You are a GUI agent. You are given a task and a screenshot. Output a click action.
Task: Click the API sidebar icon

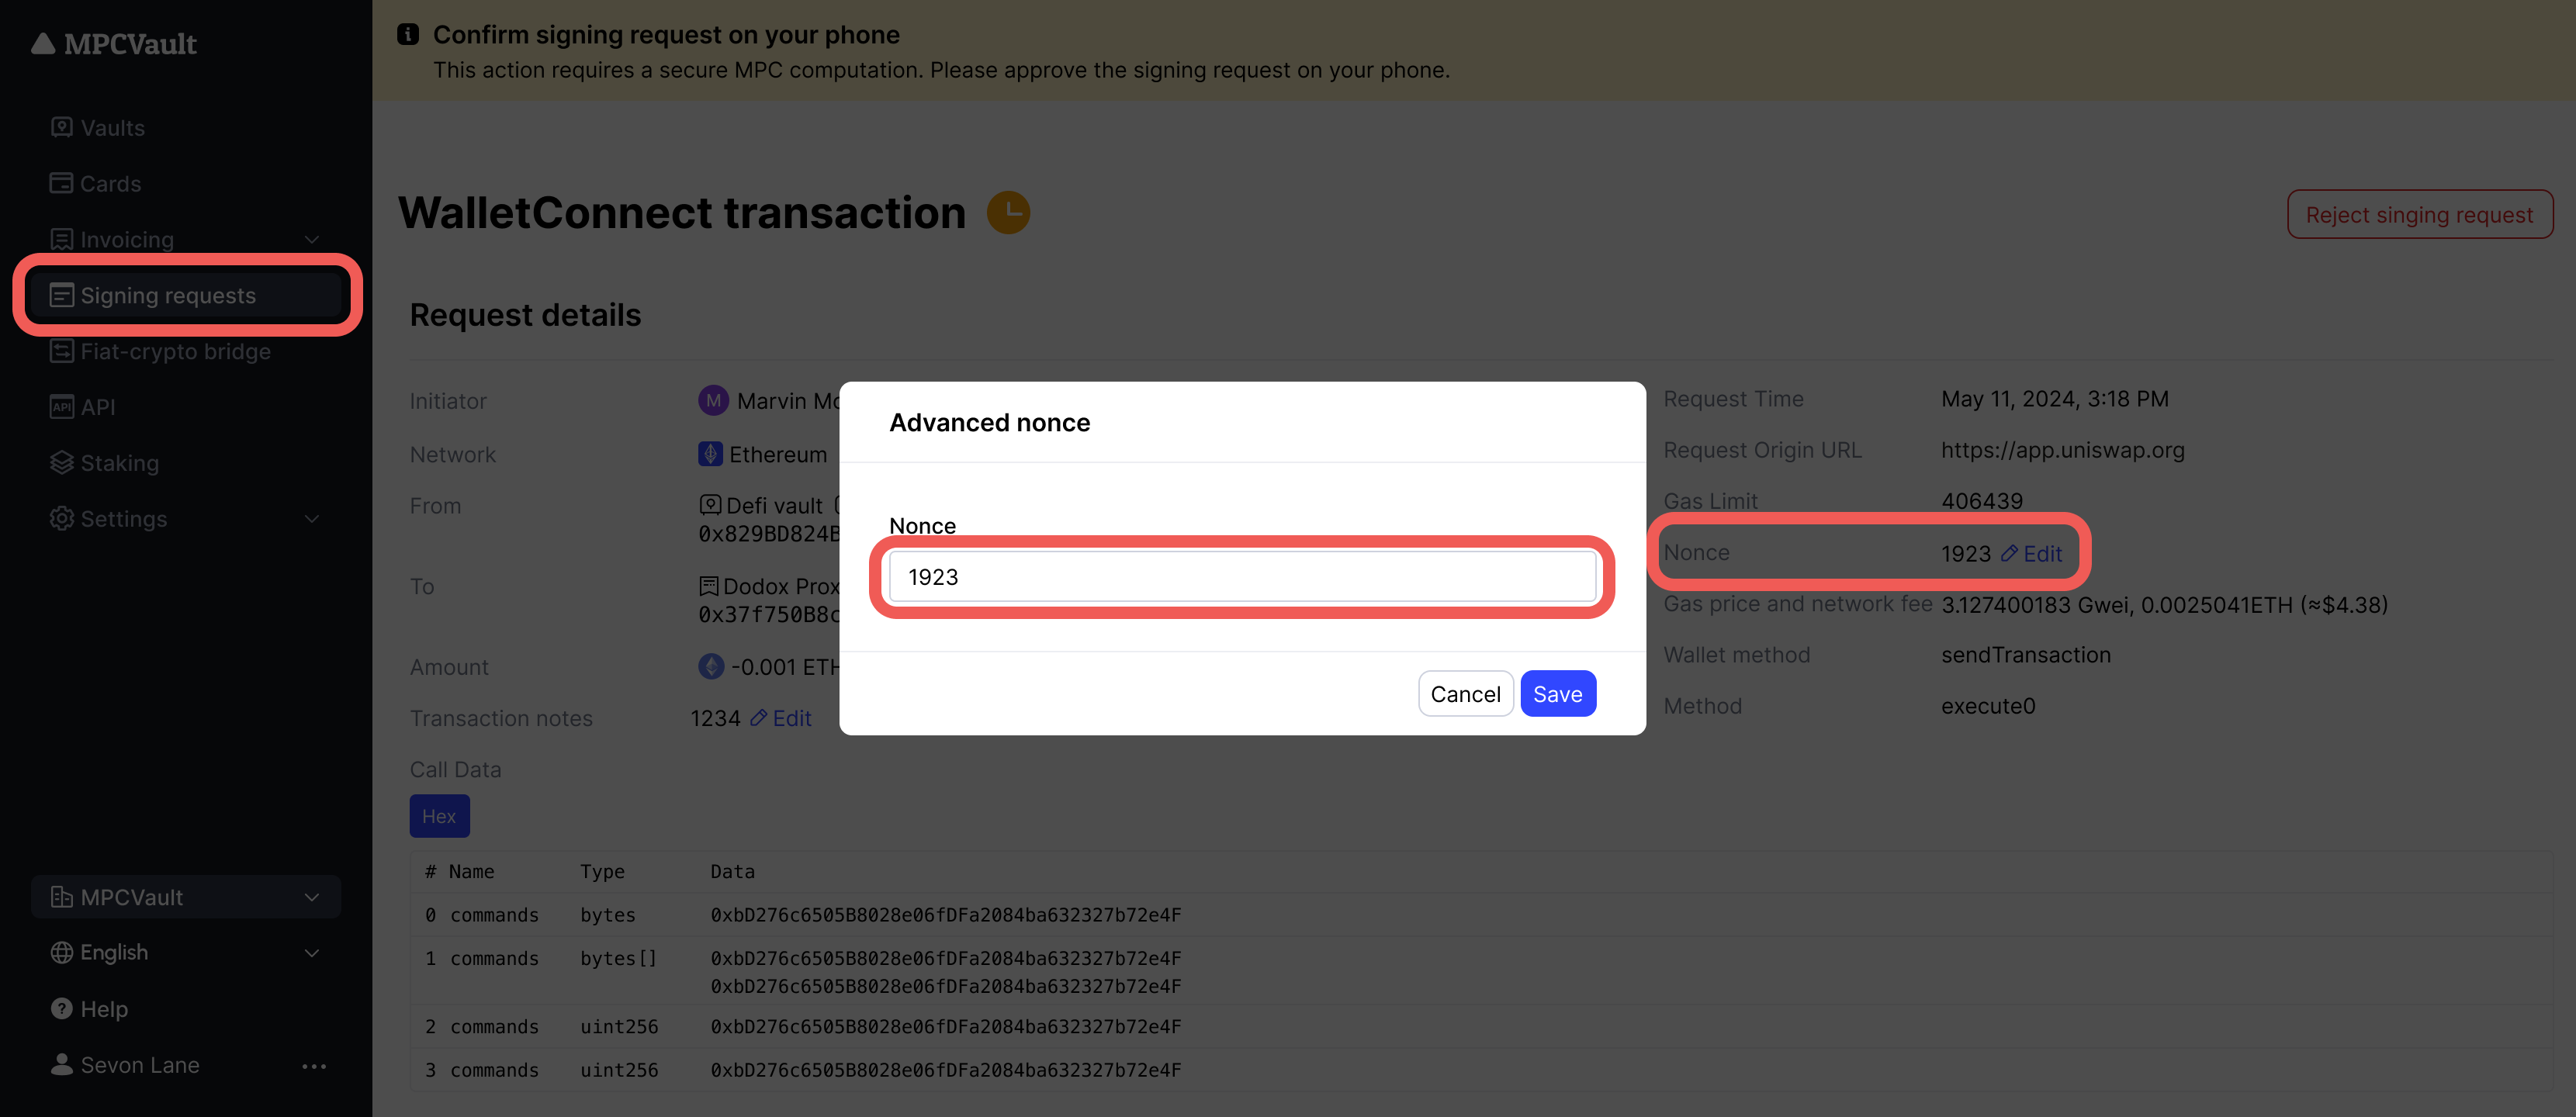[62, 407]
